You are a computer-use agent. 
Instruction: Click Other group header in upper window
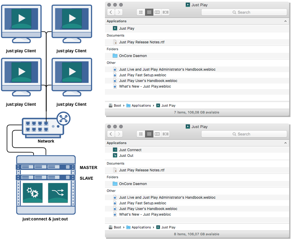point(111,63)
